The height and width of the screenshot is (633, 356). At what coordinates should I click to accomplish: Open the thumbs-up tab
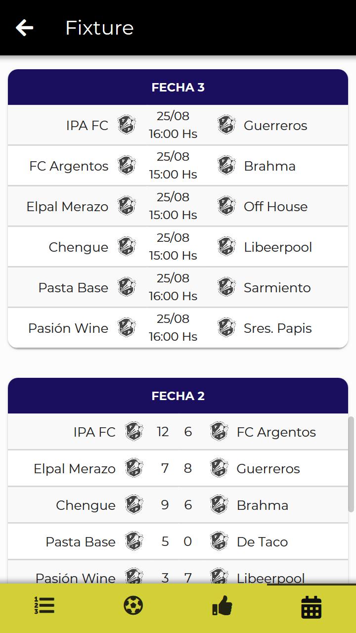[x=222, y=605]
